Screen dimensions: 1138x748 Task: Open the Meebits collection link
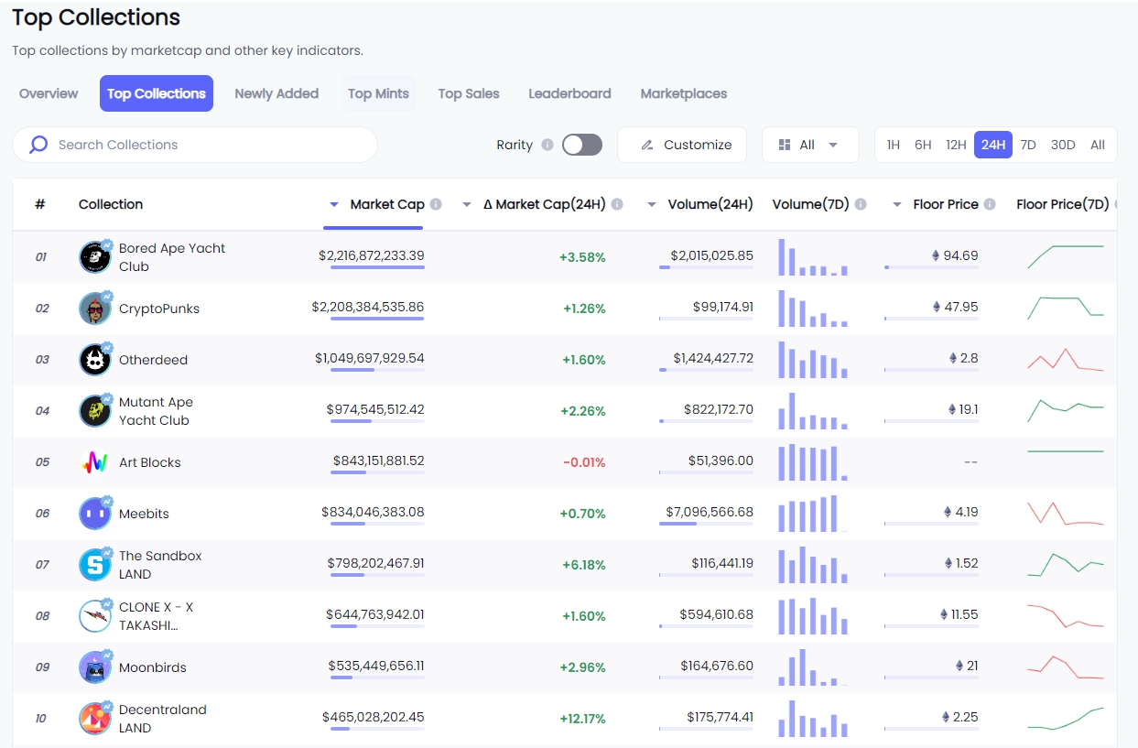(144, 514)
